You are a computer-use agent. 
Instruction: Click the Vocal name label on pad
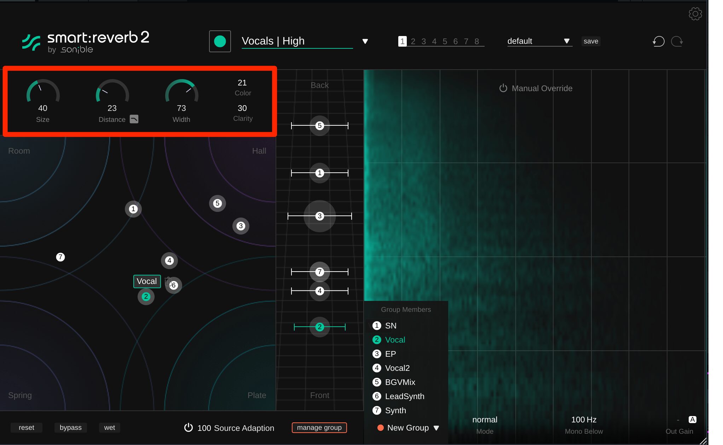pyautogui.click(x=147, y=281)
